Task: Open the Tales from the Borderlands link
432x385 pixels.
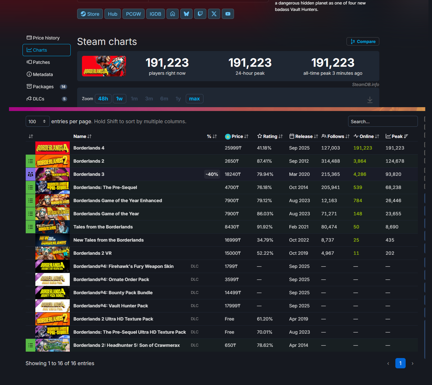Action: (x=103, y=227)
